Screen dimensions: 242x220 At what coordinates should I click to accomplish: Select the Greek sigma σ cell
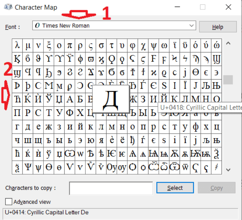click(101, 45)
